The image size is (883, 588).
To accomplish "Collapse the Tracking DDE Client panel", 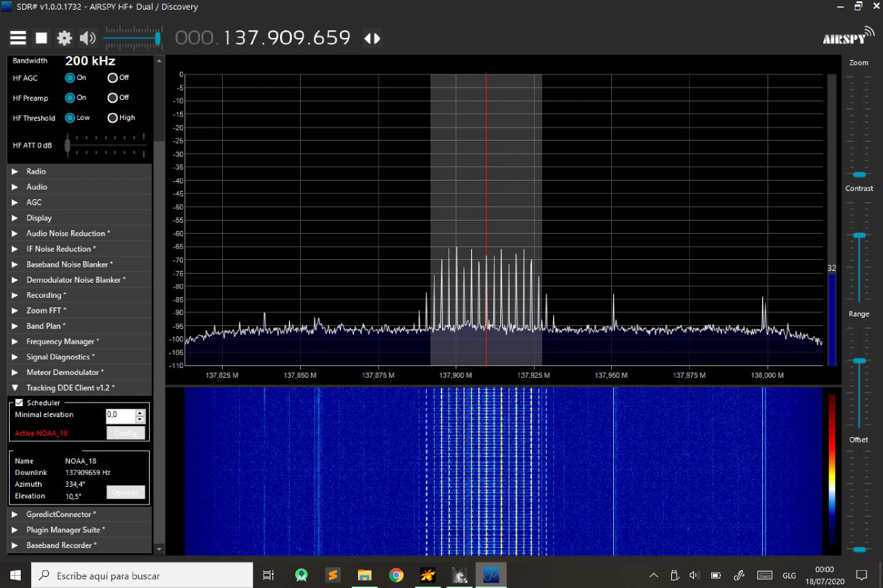I will click(79, 388).
